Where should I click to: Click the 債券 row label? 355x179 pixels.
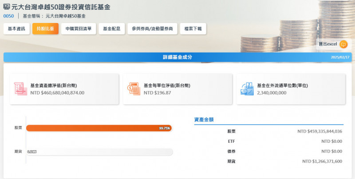(x=231, y=151)
